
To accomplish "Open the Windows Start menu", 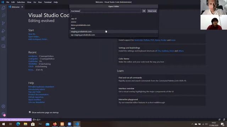I will tap(3, 124).
